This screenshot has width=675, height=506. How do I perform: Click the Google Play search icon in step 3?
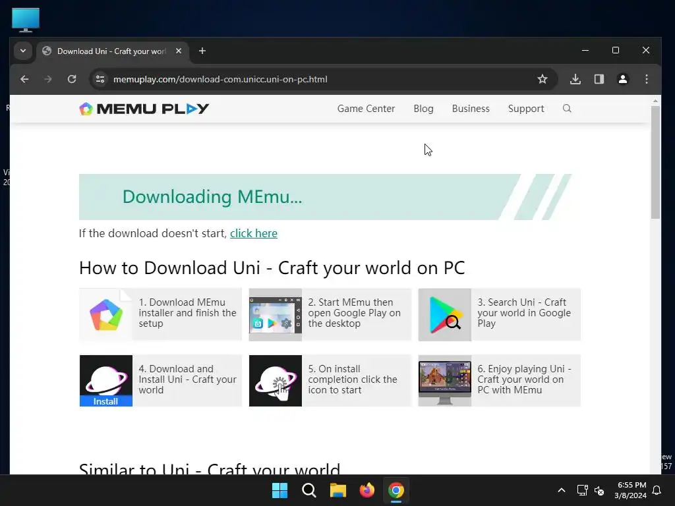coord(445,314)
